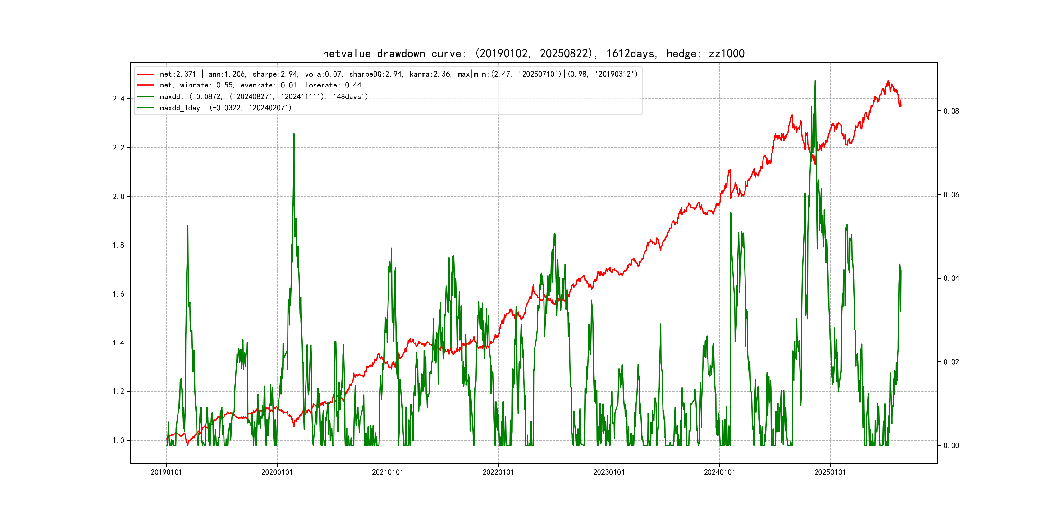The height and width of the screenshot is (521, 1042).
Task: Click the 2.4 left axis tick label
Action: (119, 99)
